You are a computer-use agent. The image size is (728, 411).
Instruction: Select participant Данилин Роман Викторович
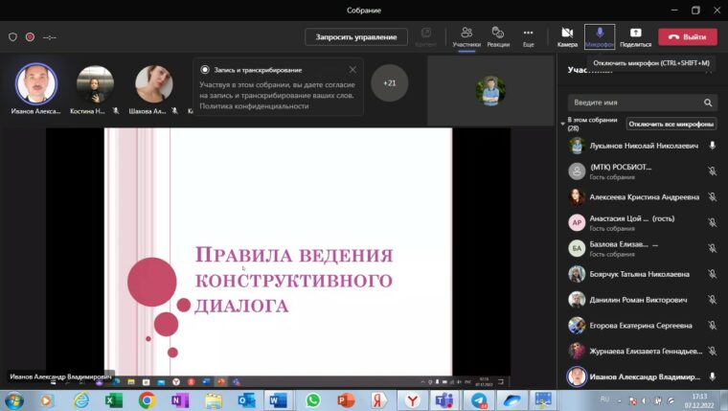coord(638,300)
